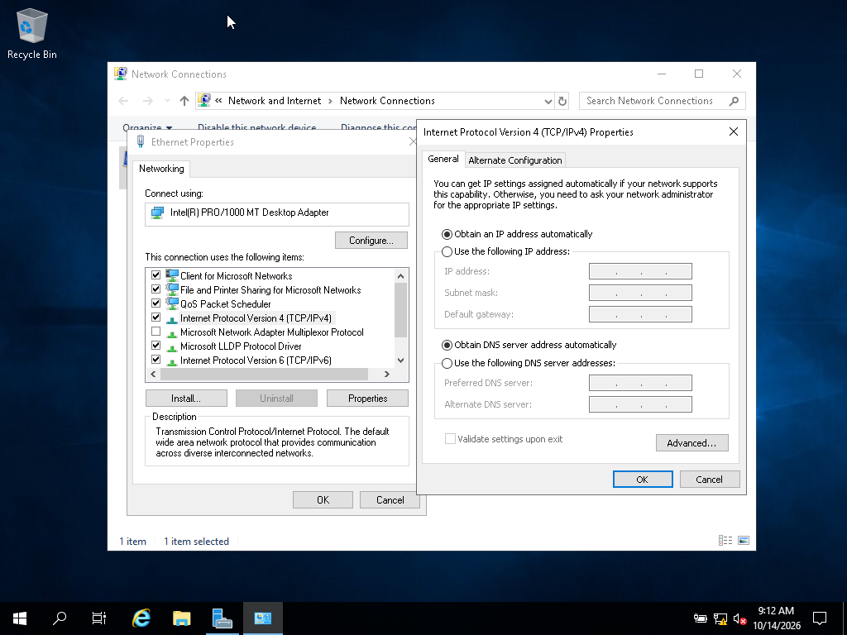This screenshot has height=635, width=847.
Task: Click Properties button in Ethernet Properties
Action: click(x=367, y=399)
